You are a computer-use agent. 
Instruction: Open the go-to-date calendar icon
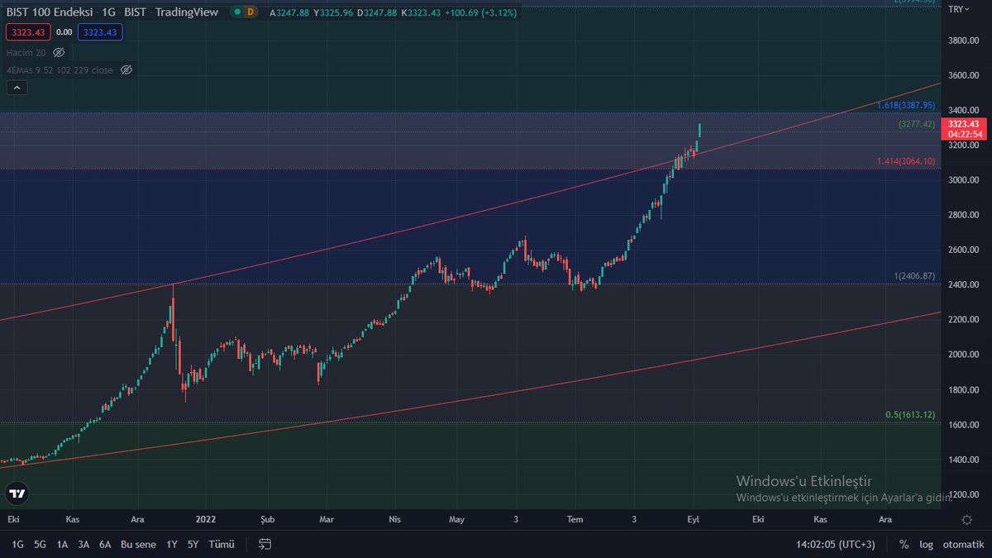pyautogui.click(x=265, y=544)
